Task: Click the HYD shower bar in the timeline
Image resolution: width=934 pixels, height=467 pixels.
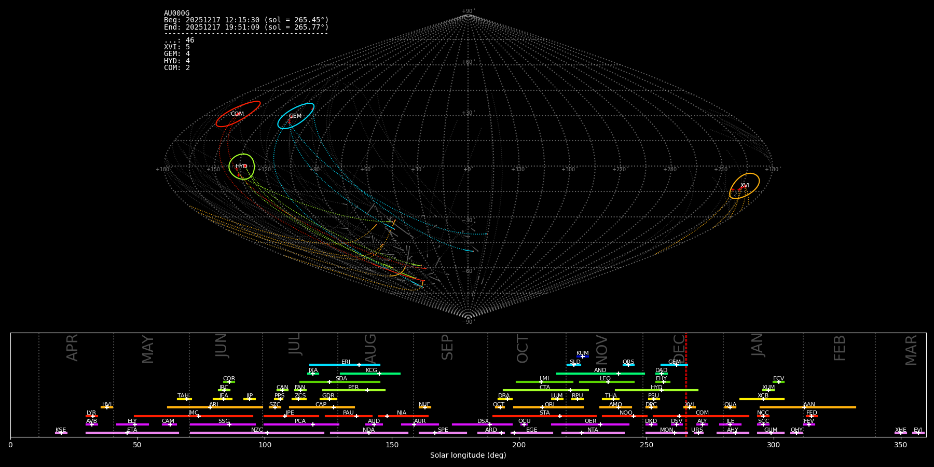Action: tap(656, 390)
